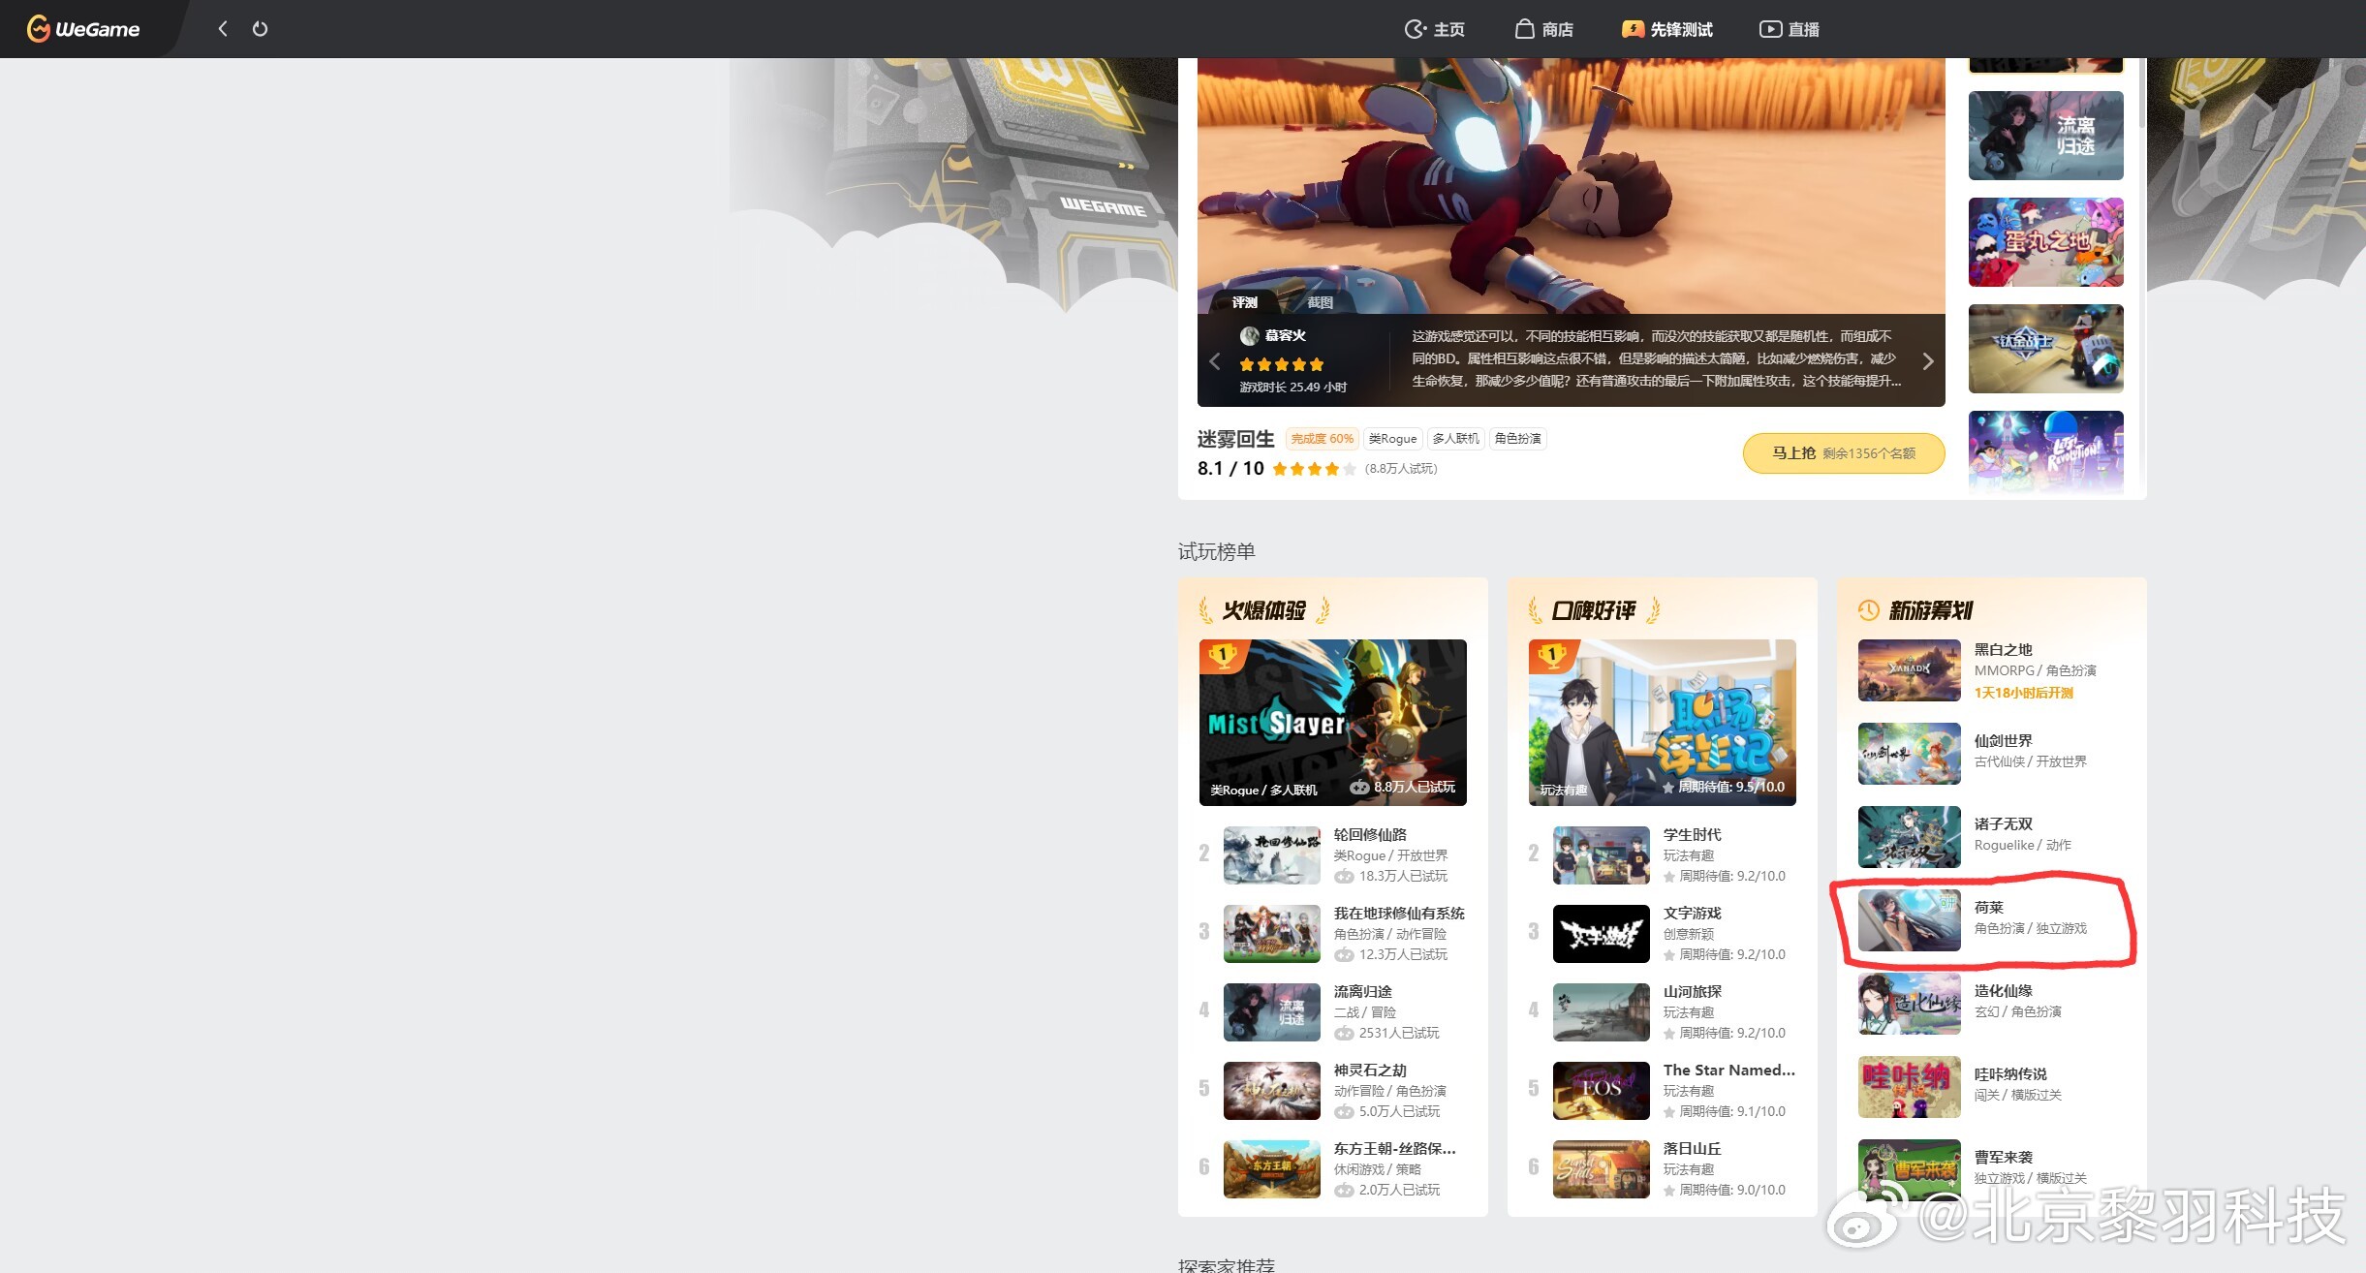Click the 黑白之地 Xanadu thumbnail
This screenshot has height=1273, width=2366.
tap(1909, 670)
